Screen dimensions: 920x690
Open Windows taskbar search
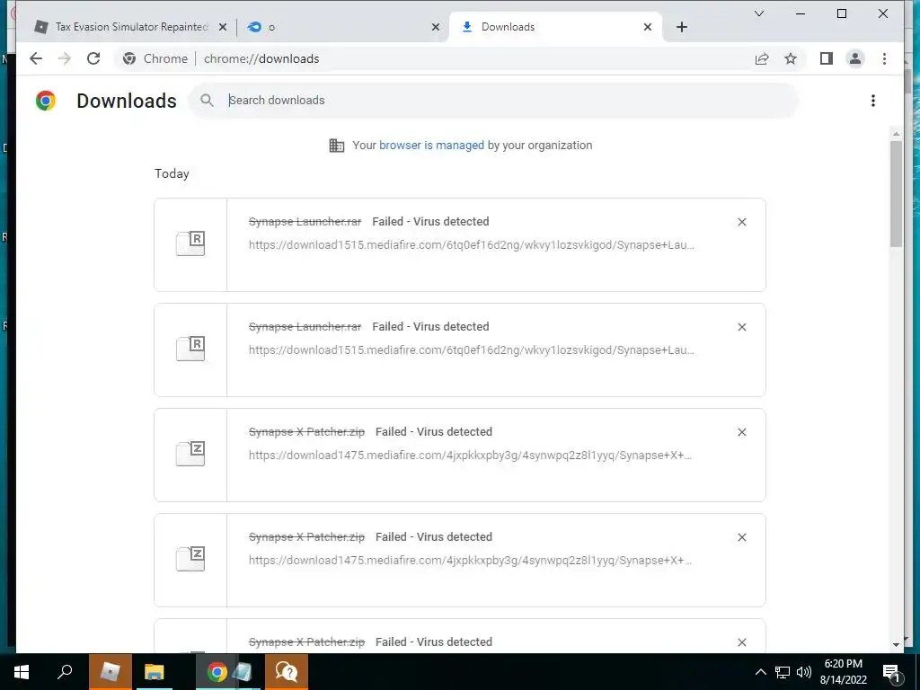(x=65, y=672)
